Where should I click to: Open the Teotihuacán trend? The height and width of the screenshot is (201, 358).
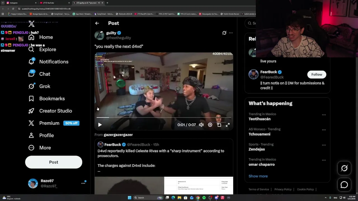point(260,119)
